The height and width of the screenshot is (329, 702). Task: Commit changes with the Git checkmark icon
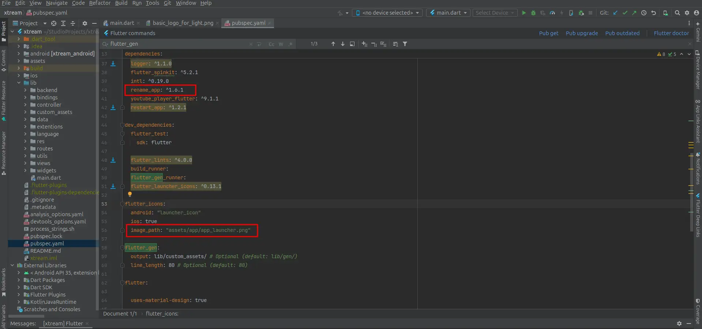tap(625, 13)
